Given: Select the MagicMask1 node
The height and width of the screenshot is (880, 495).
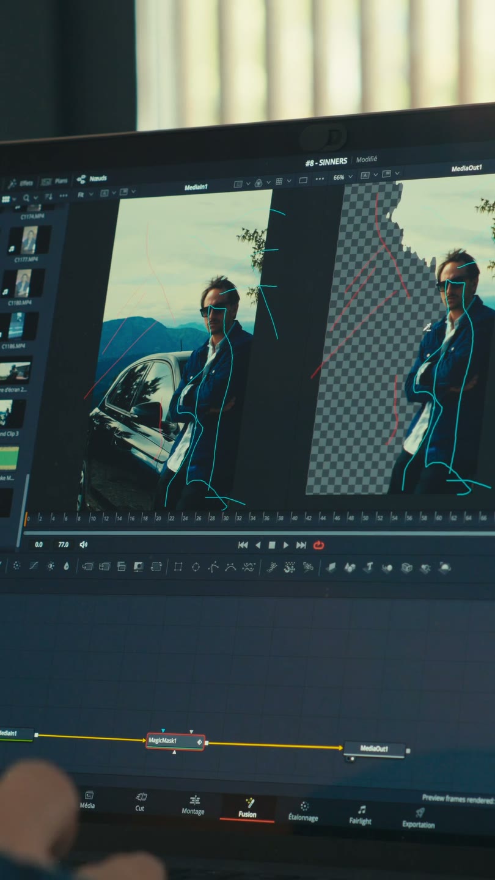Looking at the screenshot, I should (x=175, y=741).
